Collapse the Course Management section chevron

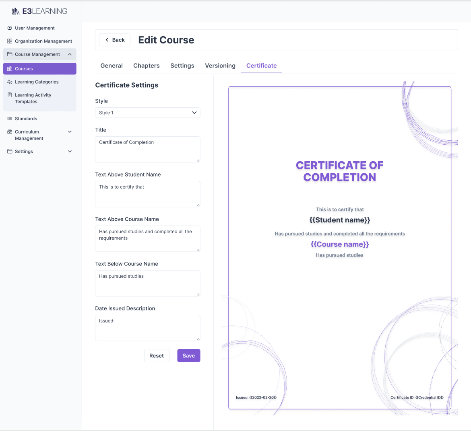70,54
